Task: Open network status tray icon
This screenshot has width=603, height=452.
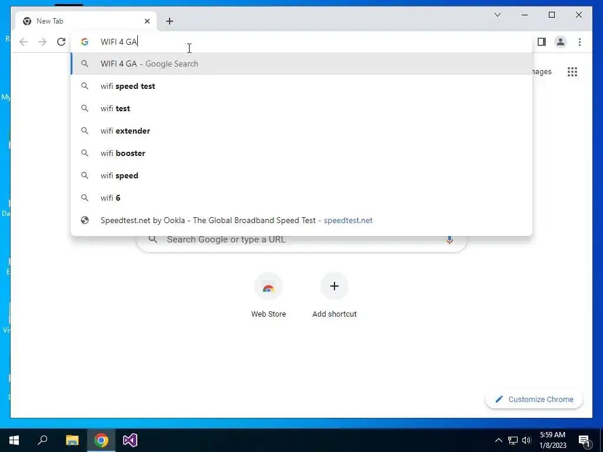Action: click(x=513, y=440)
